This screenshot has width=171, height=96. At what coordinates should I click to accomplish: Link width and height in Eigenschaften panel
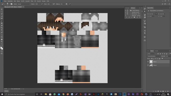point(156,14)
